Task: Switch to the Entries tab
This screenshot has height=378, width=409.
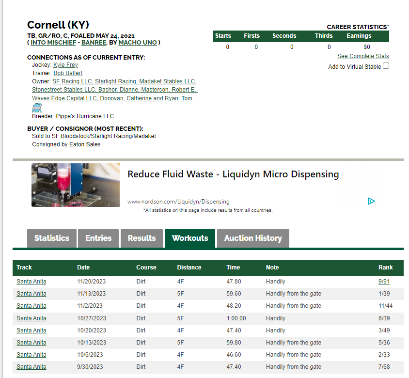Action: [x=98, y=238]
